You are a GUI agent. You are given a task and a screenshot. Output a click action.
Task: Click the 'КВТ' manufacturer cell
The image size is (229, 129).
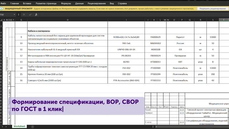tap(180, 62)
